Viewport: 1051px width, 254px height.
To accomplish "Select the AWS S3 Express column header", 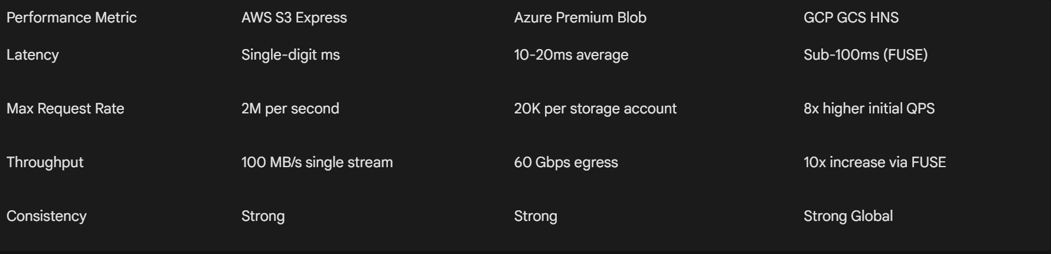I will pos(294,18).
